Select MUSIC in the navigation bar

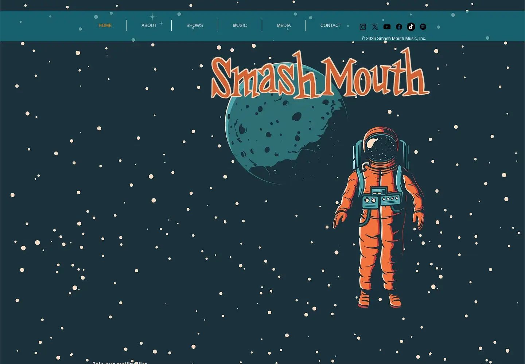pyautogui.click(x=240, y=25)
